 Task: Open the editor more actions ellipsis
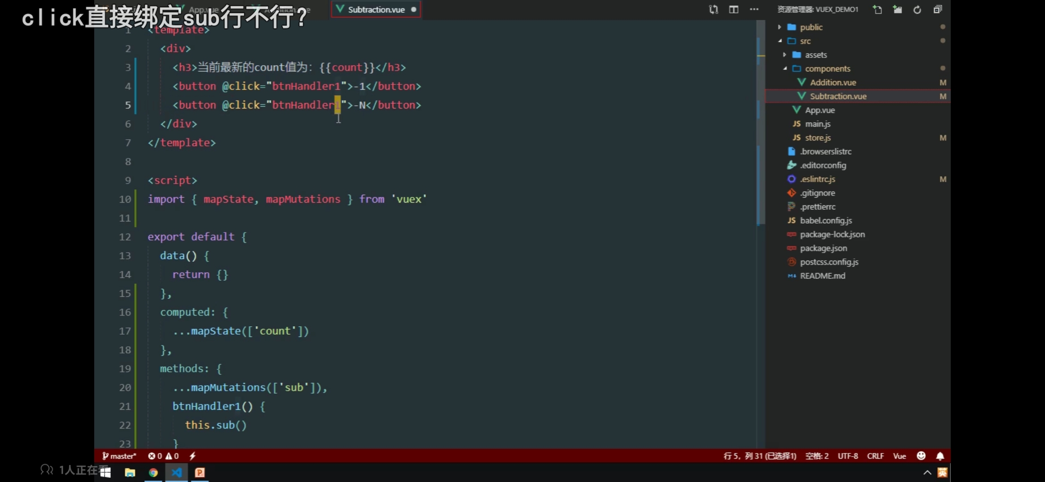pyautogui.click(x=754, y=9)
